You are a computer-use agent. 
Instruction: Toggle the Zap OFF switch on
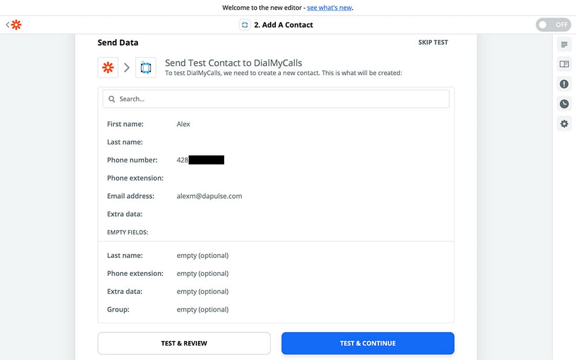pos(553,25)
